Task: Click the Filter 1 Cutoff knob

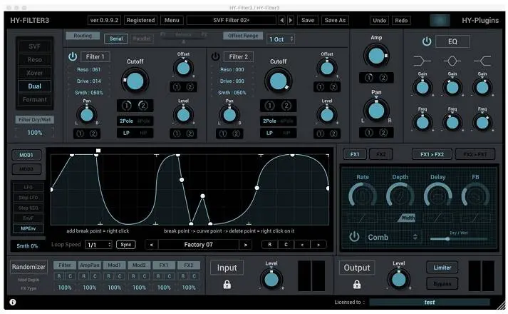Action: (135, 81)
